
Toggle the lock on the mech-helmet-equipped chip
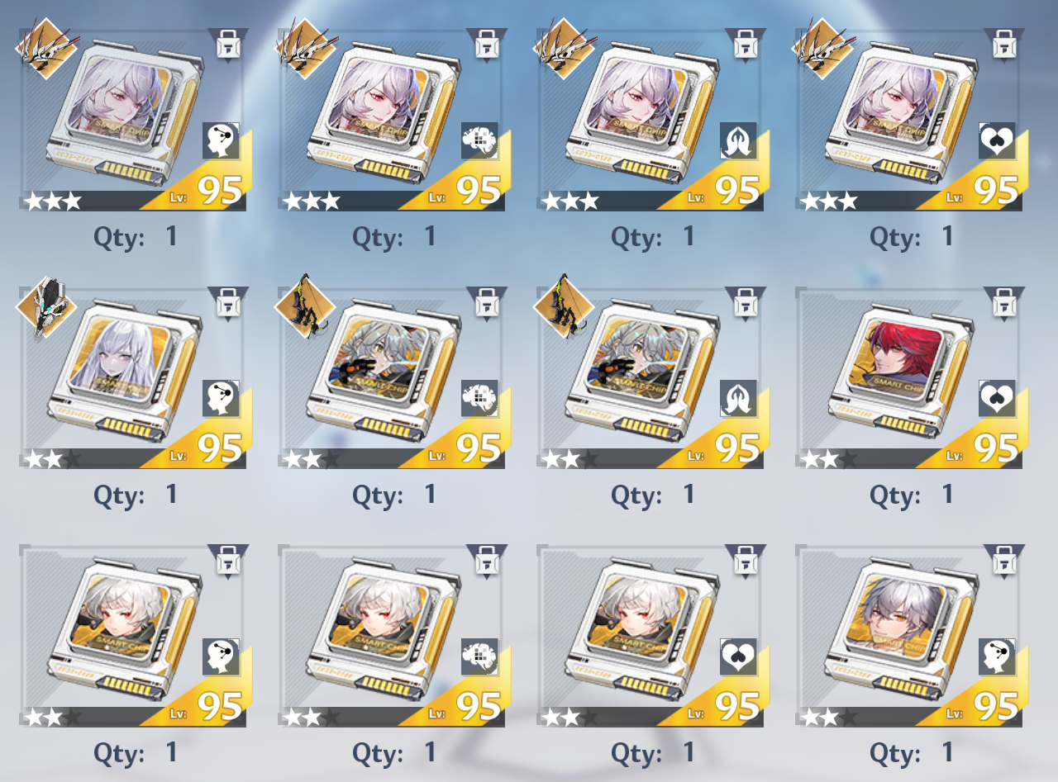[x=227, y=303]
